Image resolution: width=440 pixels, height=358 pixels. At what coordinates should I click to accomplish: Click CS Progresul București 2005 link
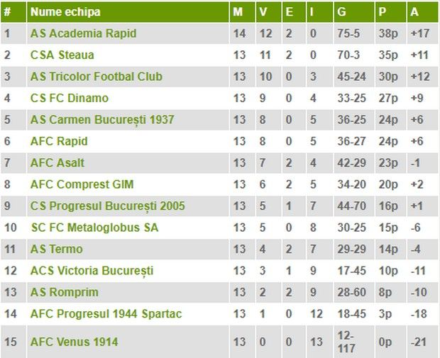[107, 206]
